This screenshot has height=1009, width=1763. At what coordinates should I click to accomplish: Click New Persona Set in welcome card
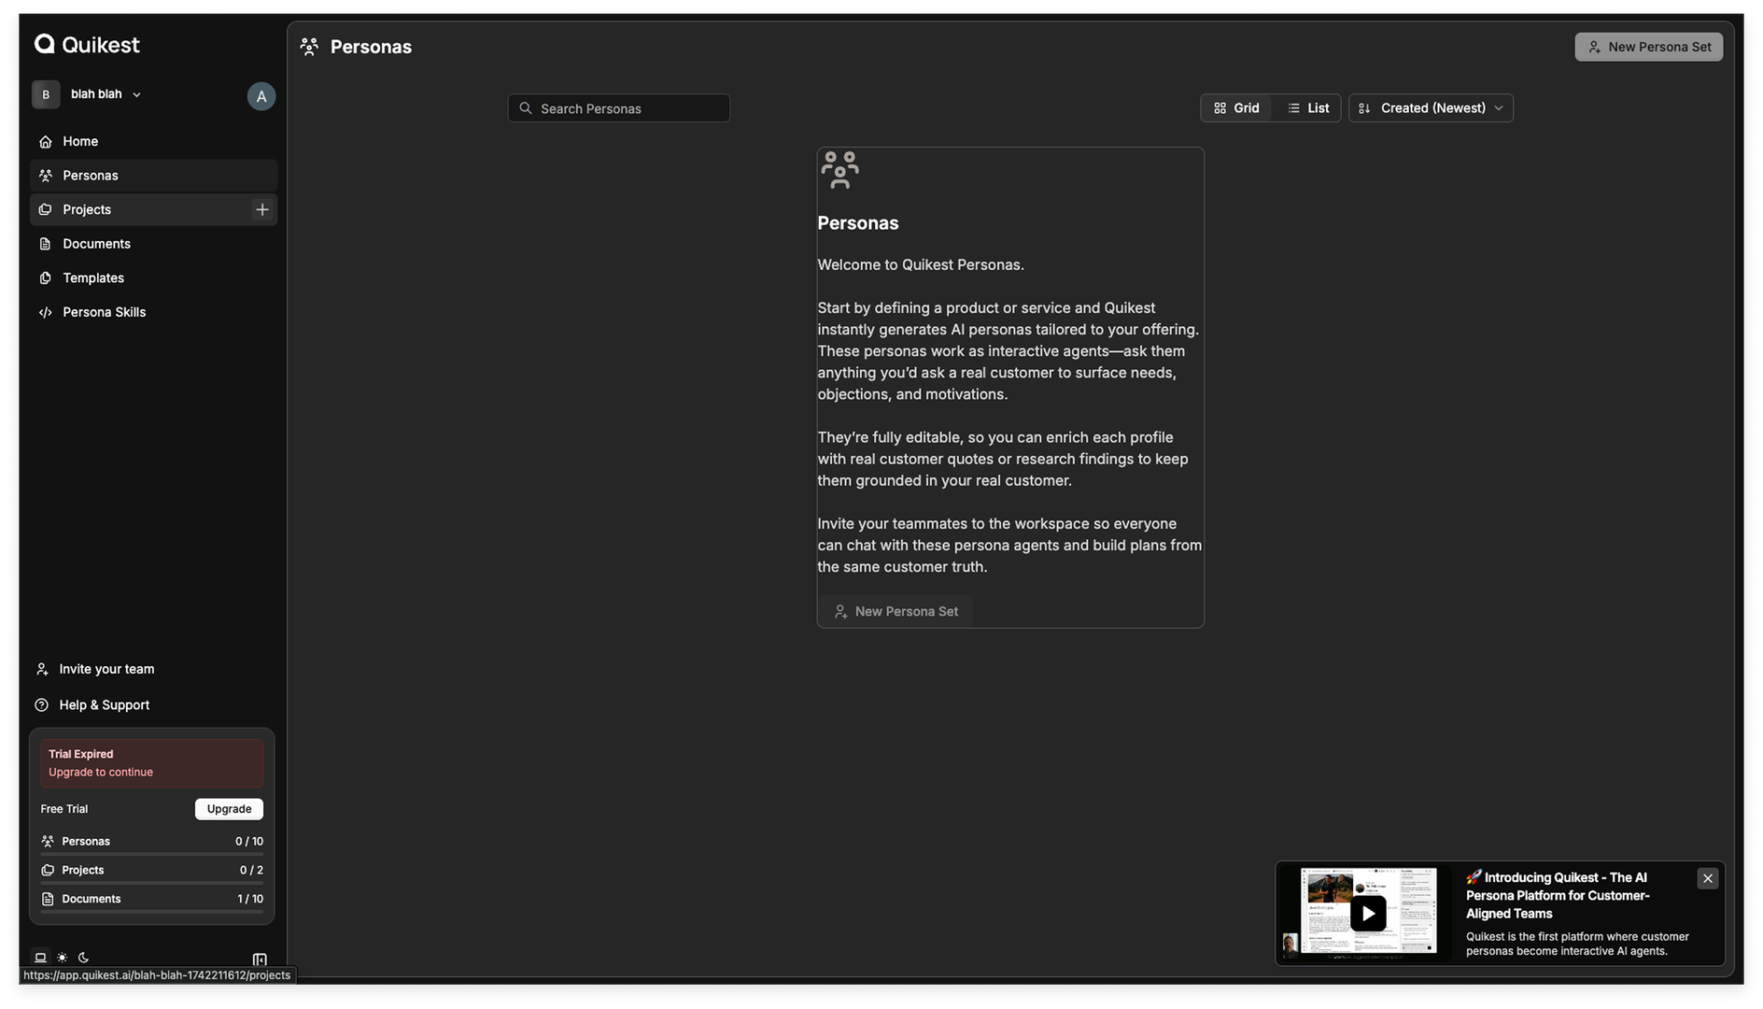[x=896, y=611]
